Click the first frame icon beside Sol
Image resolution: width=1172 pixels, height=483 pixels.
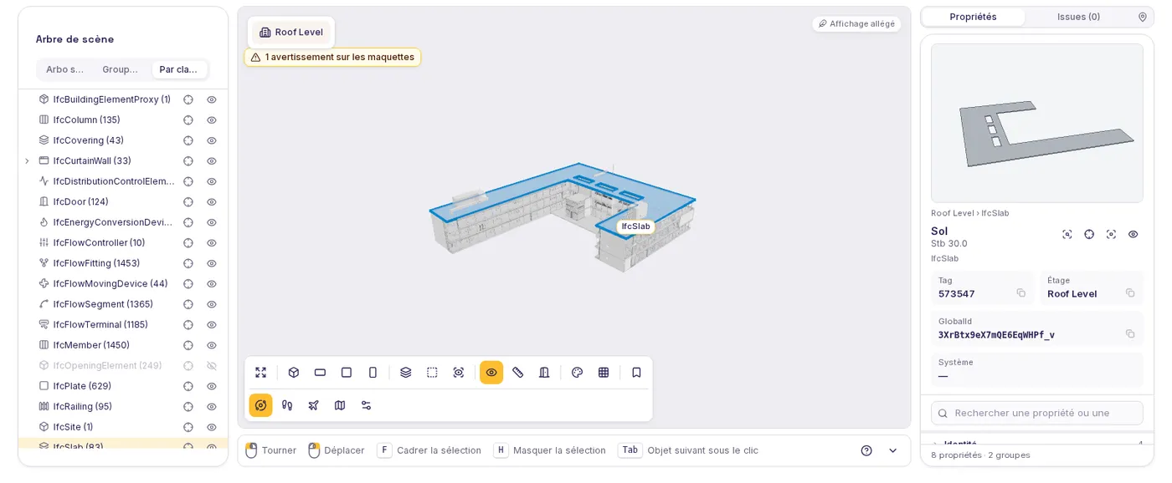pyautogui.click(x=1067, y=235)
